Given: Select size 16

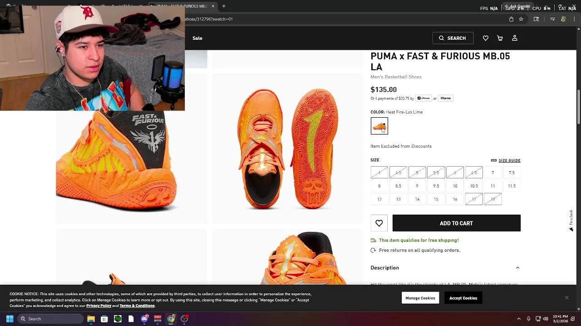Looking at the screenshot, I should [455, 199].
